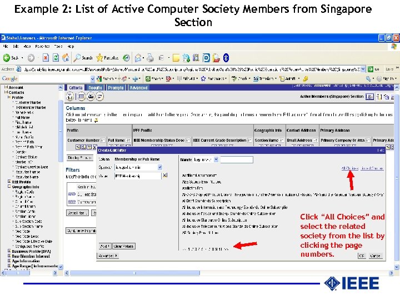
Task: Expand the Age Information folder
Action: pyautogui.click(x=9, y=261)
